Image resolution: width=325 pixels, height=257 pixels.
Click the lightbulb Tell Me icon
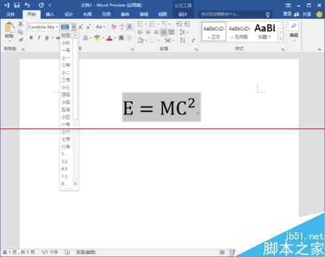[x=268, y=14]
